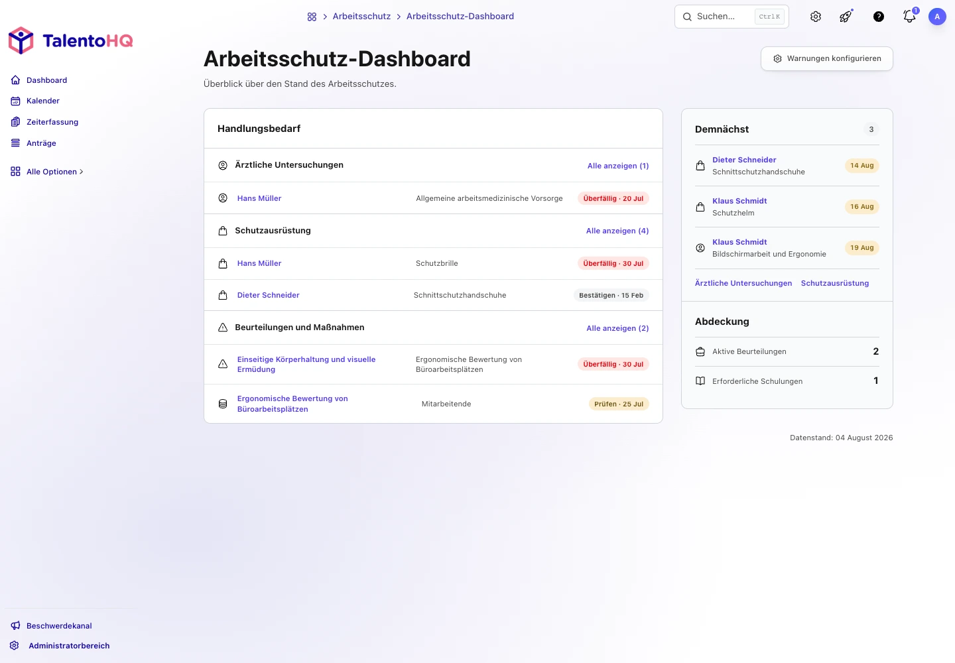Open Dieter Schneider in Handlungsbedarf list
955x663 pixels.
(269, 295)
